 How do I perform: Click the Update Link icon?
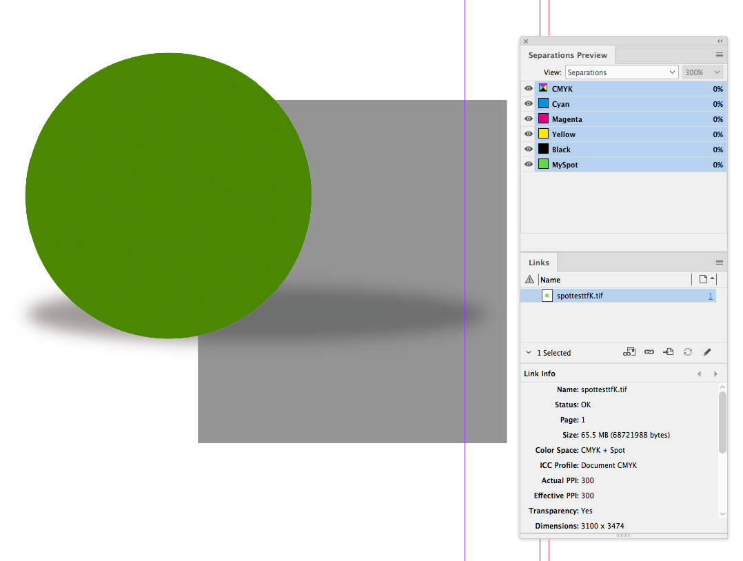pos(687,352)
